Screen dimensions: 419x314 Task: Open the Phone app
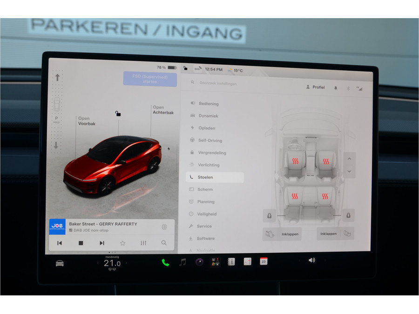pos(165,262)
